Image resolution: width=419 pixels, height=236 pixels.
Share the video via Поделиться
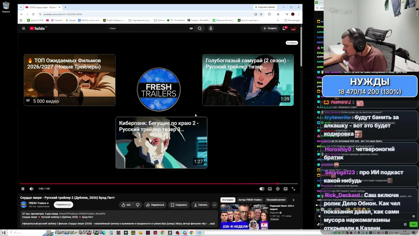[155, 205]
